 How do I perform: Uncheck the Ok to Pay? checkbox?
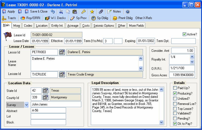pyautogui.click(x=175, y=123)
